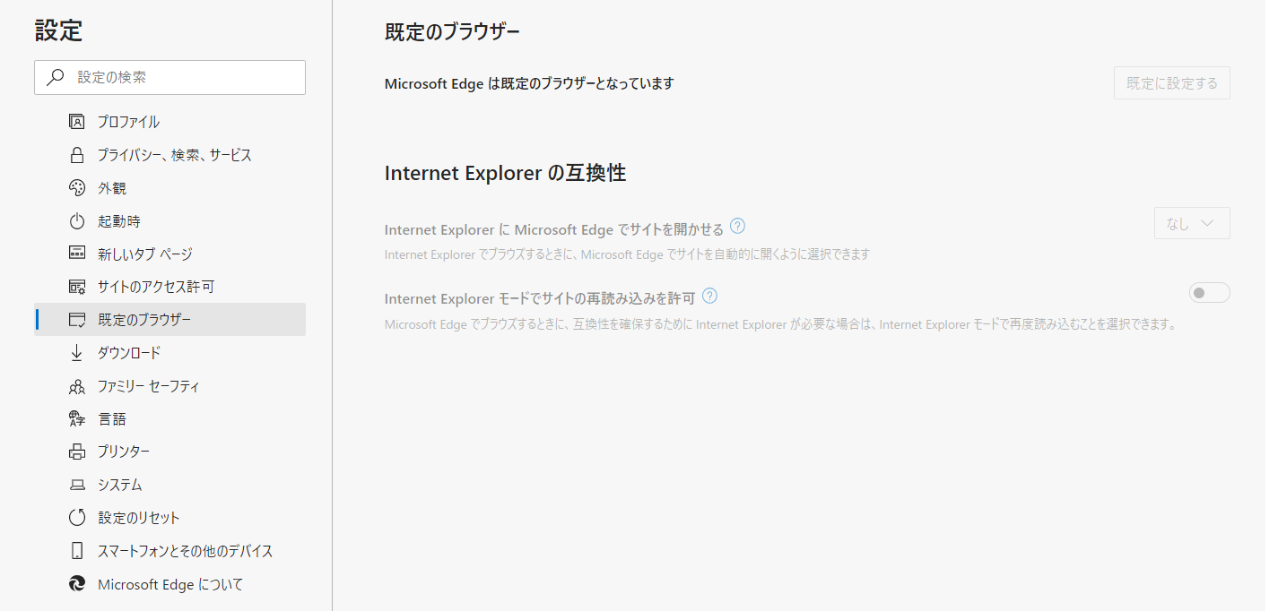Click description about サイトを自動的に開くように選択できます
The width and height of the screenshot is (1269, 611).
628,254
